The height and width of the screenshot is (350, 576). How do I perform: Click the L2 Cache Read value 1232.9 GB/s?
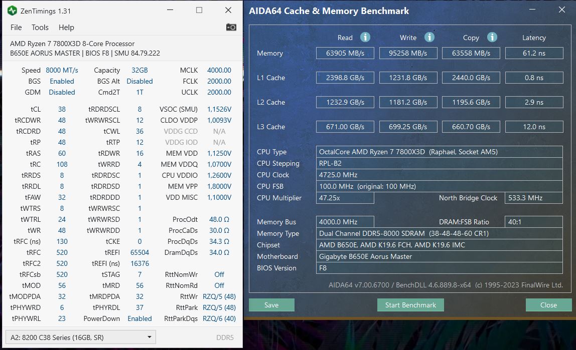coord(345,102)
